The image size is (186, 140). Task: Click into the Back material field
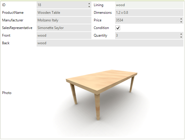[x=110, y=43]
